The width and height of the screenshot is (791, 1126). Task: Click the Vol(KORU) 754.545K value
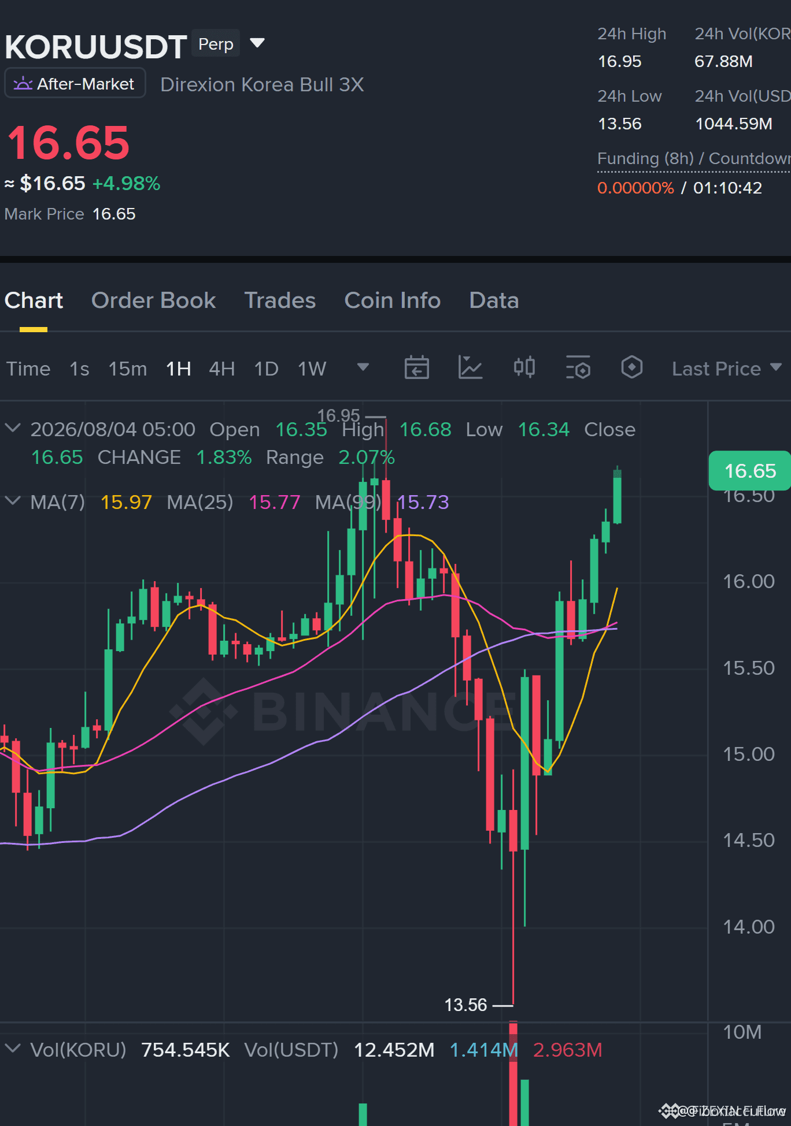(x=185, y=1050)
